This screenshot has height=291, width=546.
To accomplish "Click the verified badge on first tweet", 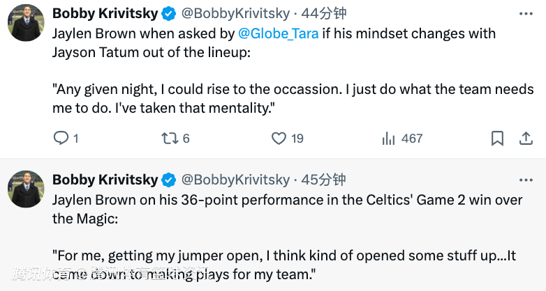I will tap(169, 13).
